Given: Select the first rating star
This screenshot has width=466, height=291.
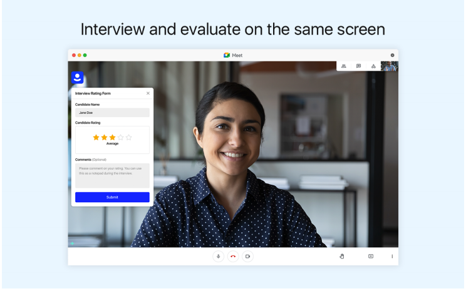Looking at the screenshot, I should tap(96, 137).
